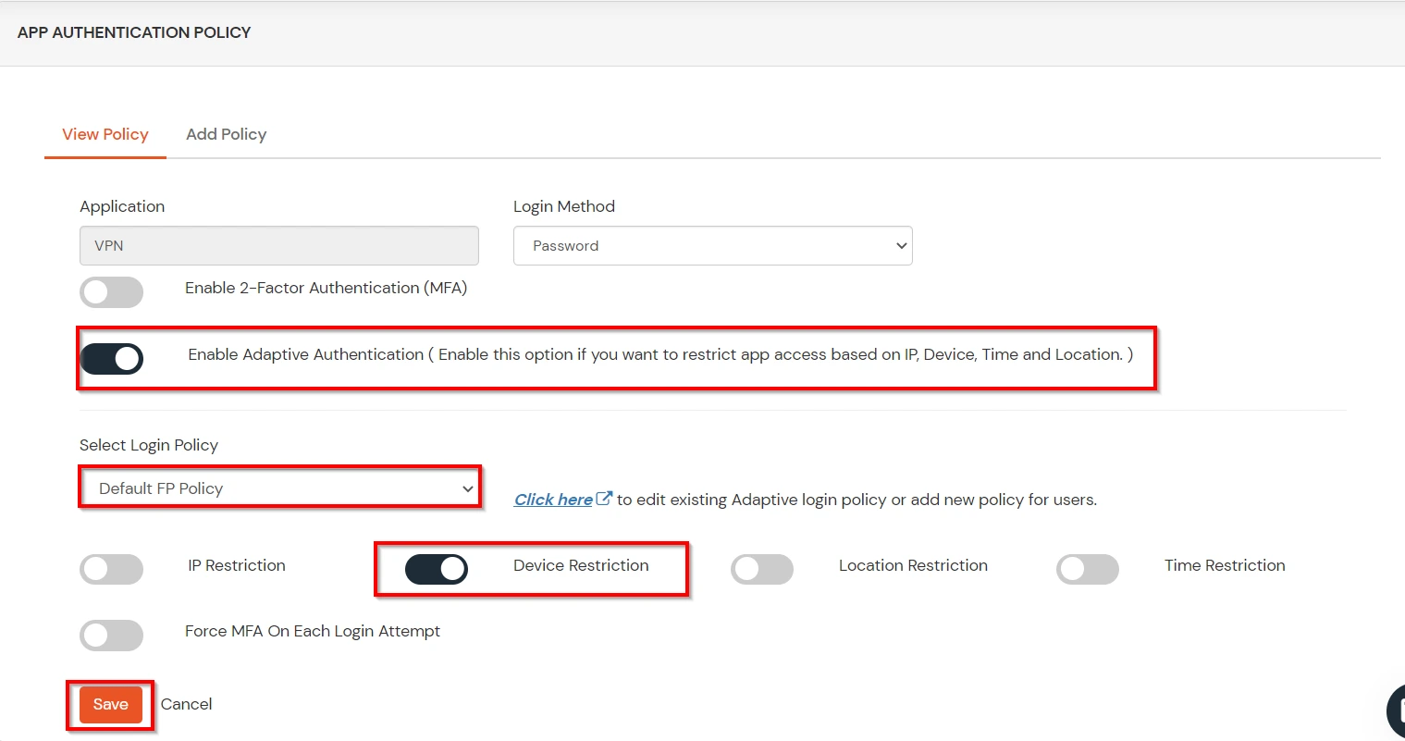Toggle Force MFA On Each Login Attempt
The image size is (1405, 741).
(x=111, y=636)
